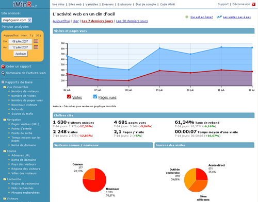
Task: Open Adresses URL report
Action: point(21,156)
